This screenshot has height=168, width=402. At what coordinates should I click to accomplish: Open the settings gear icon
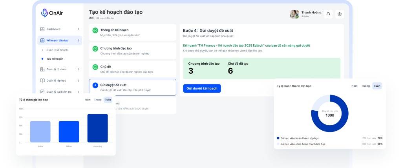pyautogui.click(x=340, y=14)
